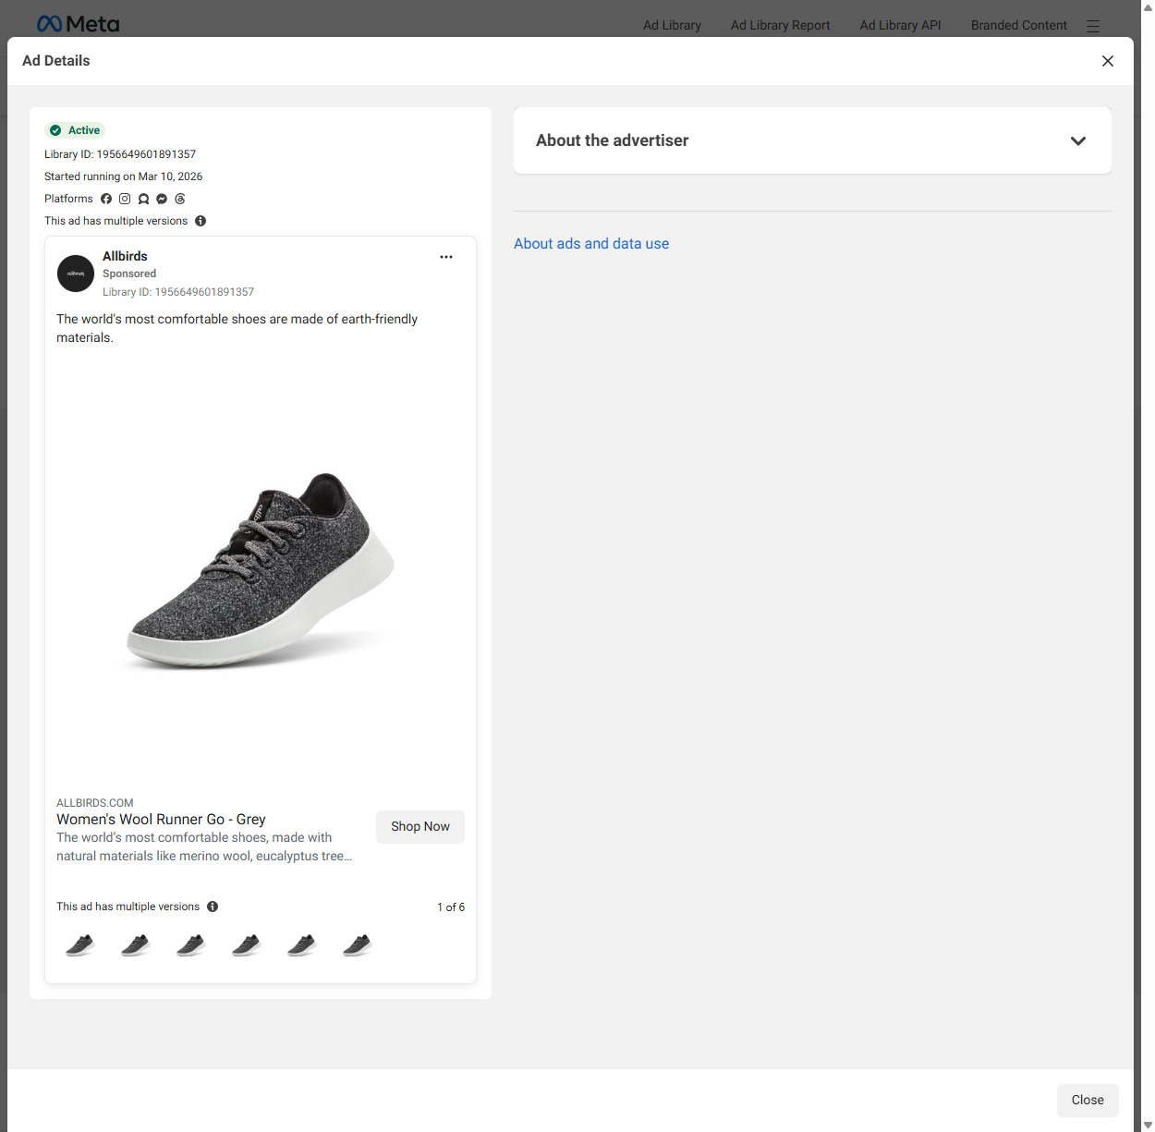Select the second shoe version thumbnail

[136, 944]
